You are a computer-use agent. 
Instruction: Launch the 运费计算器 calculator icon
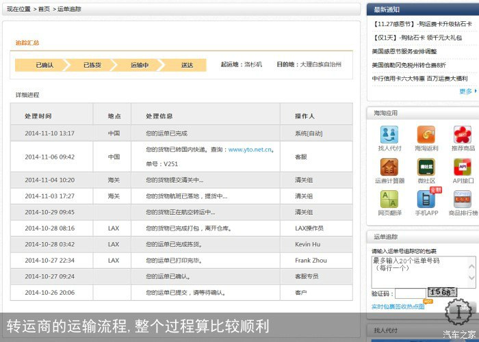point(389,167)
